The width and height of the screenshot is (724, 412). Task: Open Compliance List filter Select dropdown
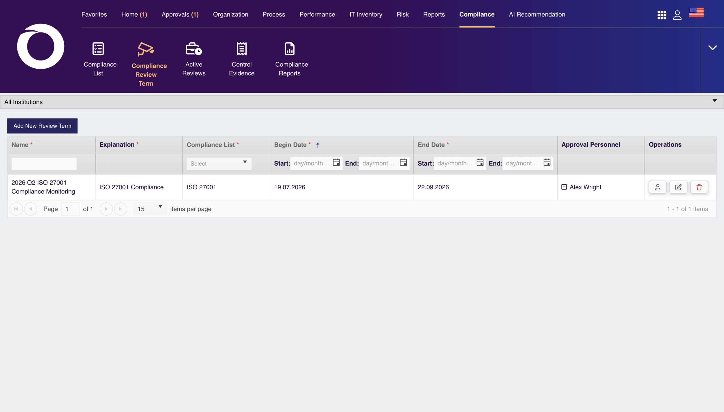[x=219, y=164]
